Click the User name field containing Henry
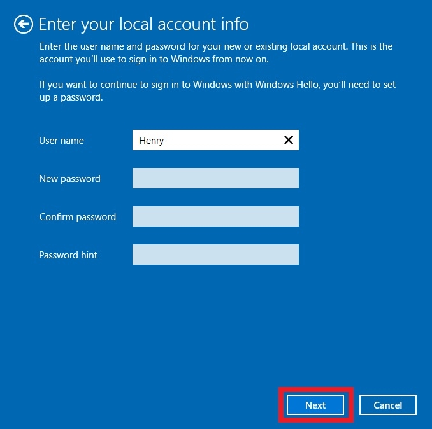The image size is (432, 429). pyautogui.click(x=215, y=140)
